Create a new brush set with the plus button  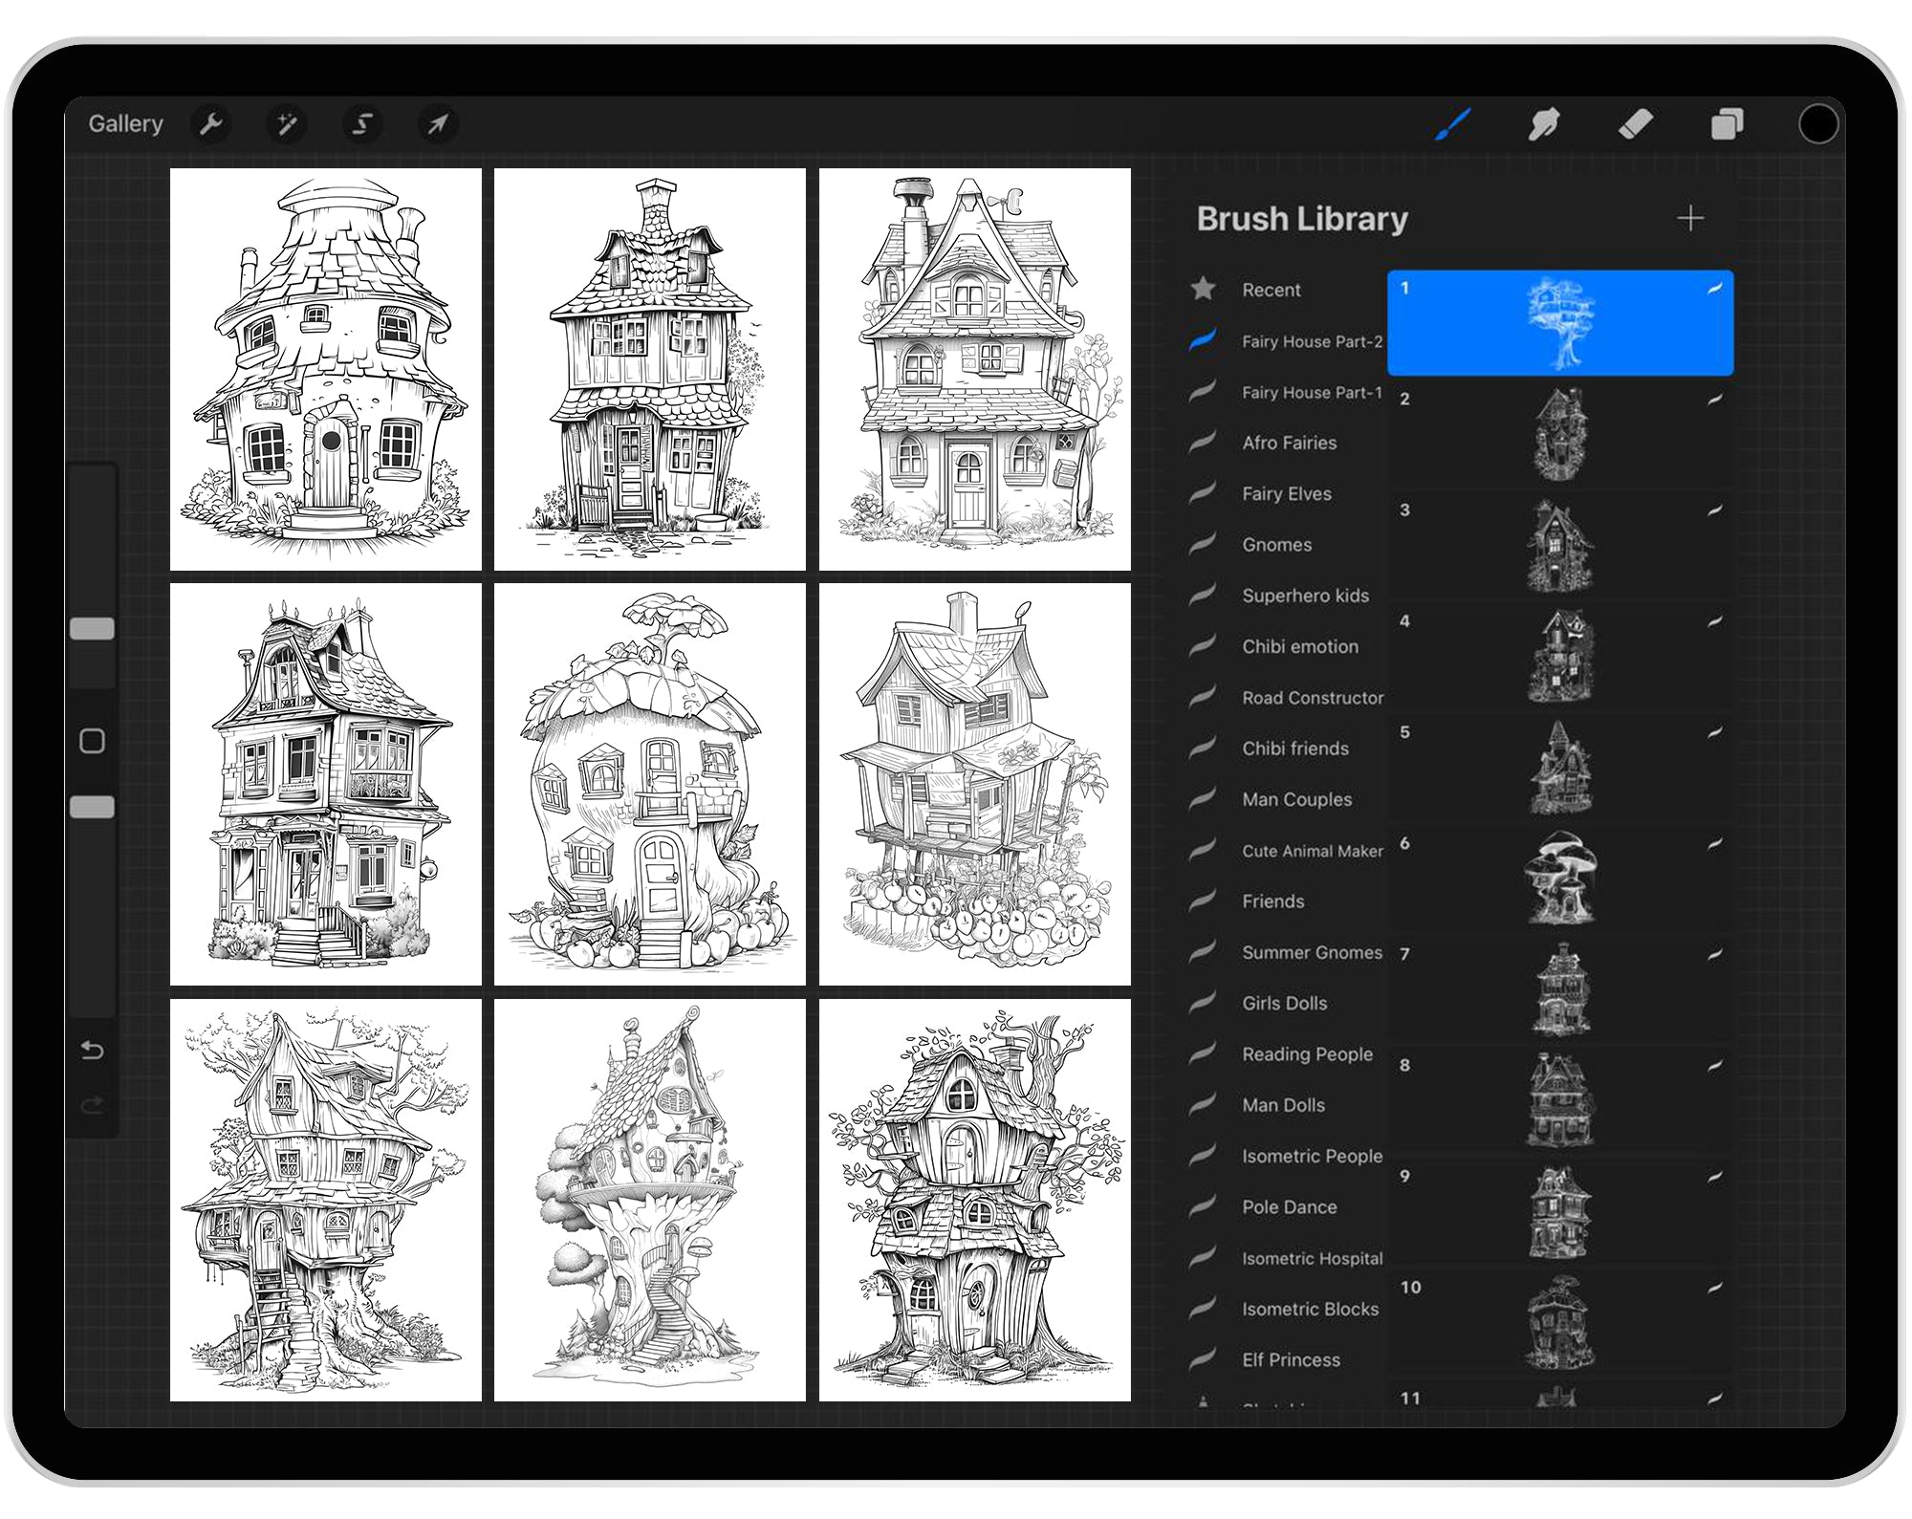[1690, 218]
